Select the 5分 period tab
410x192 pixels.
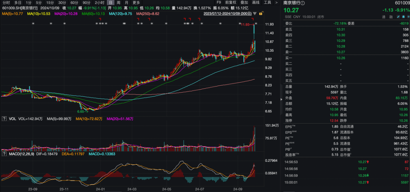39,3
